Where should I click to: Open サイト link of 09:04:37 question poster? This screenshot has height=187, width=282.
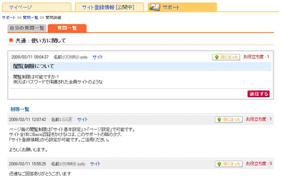point(98,57)
